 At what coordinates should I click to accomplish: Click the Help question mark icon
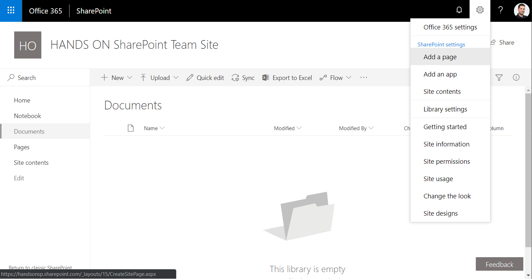pos(500,10)
